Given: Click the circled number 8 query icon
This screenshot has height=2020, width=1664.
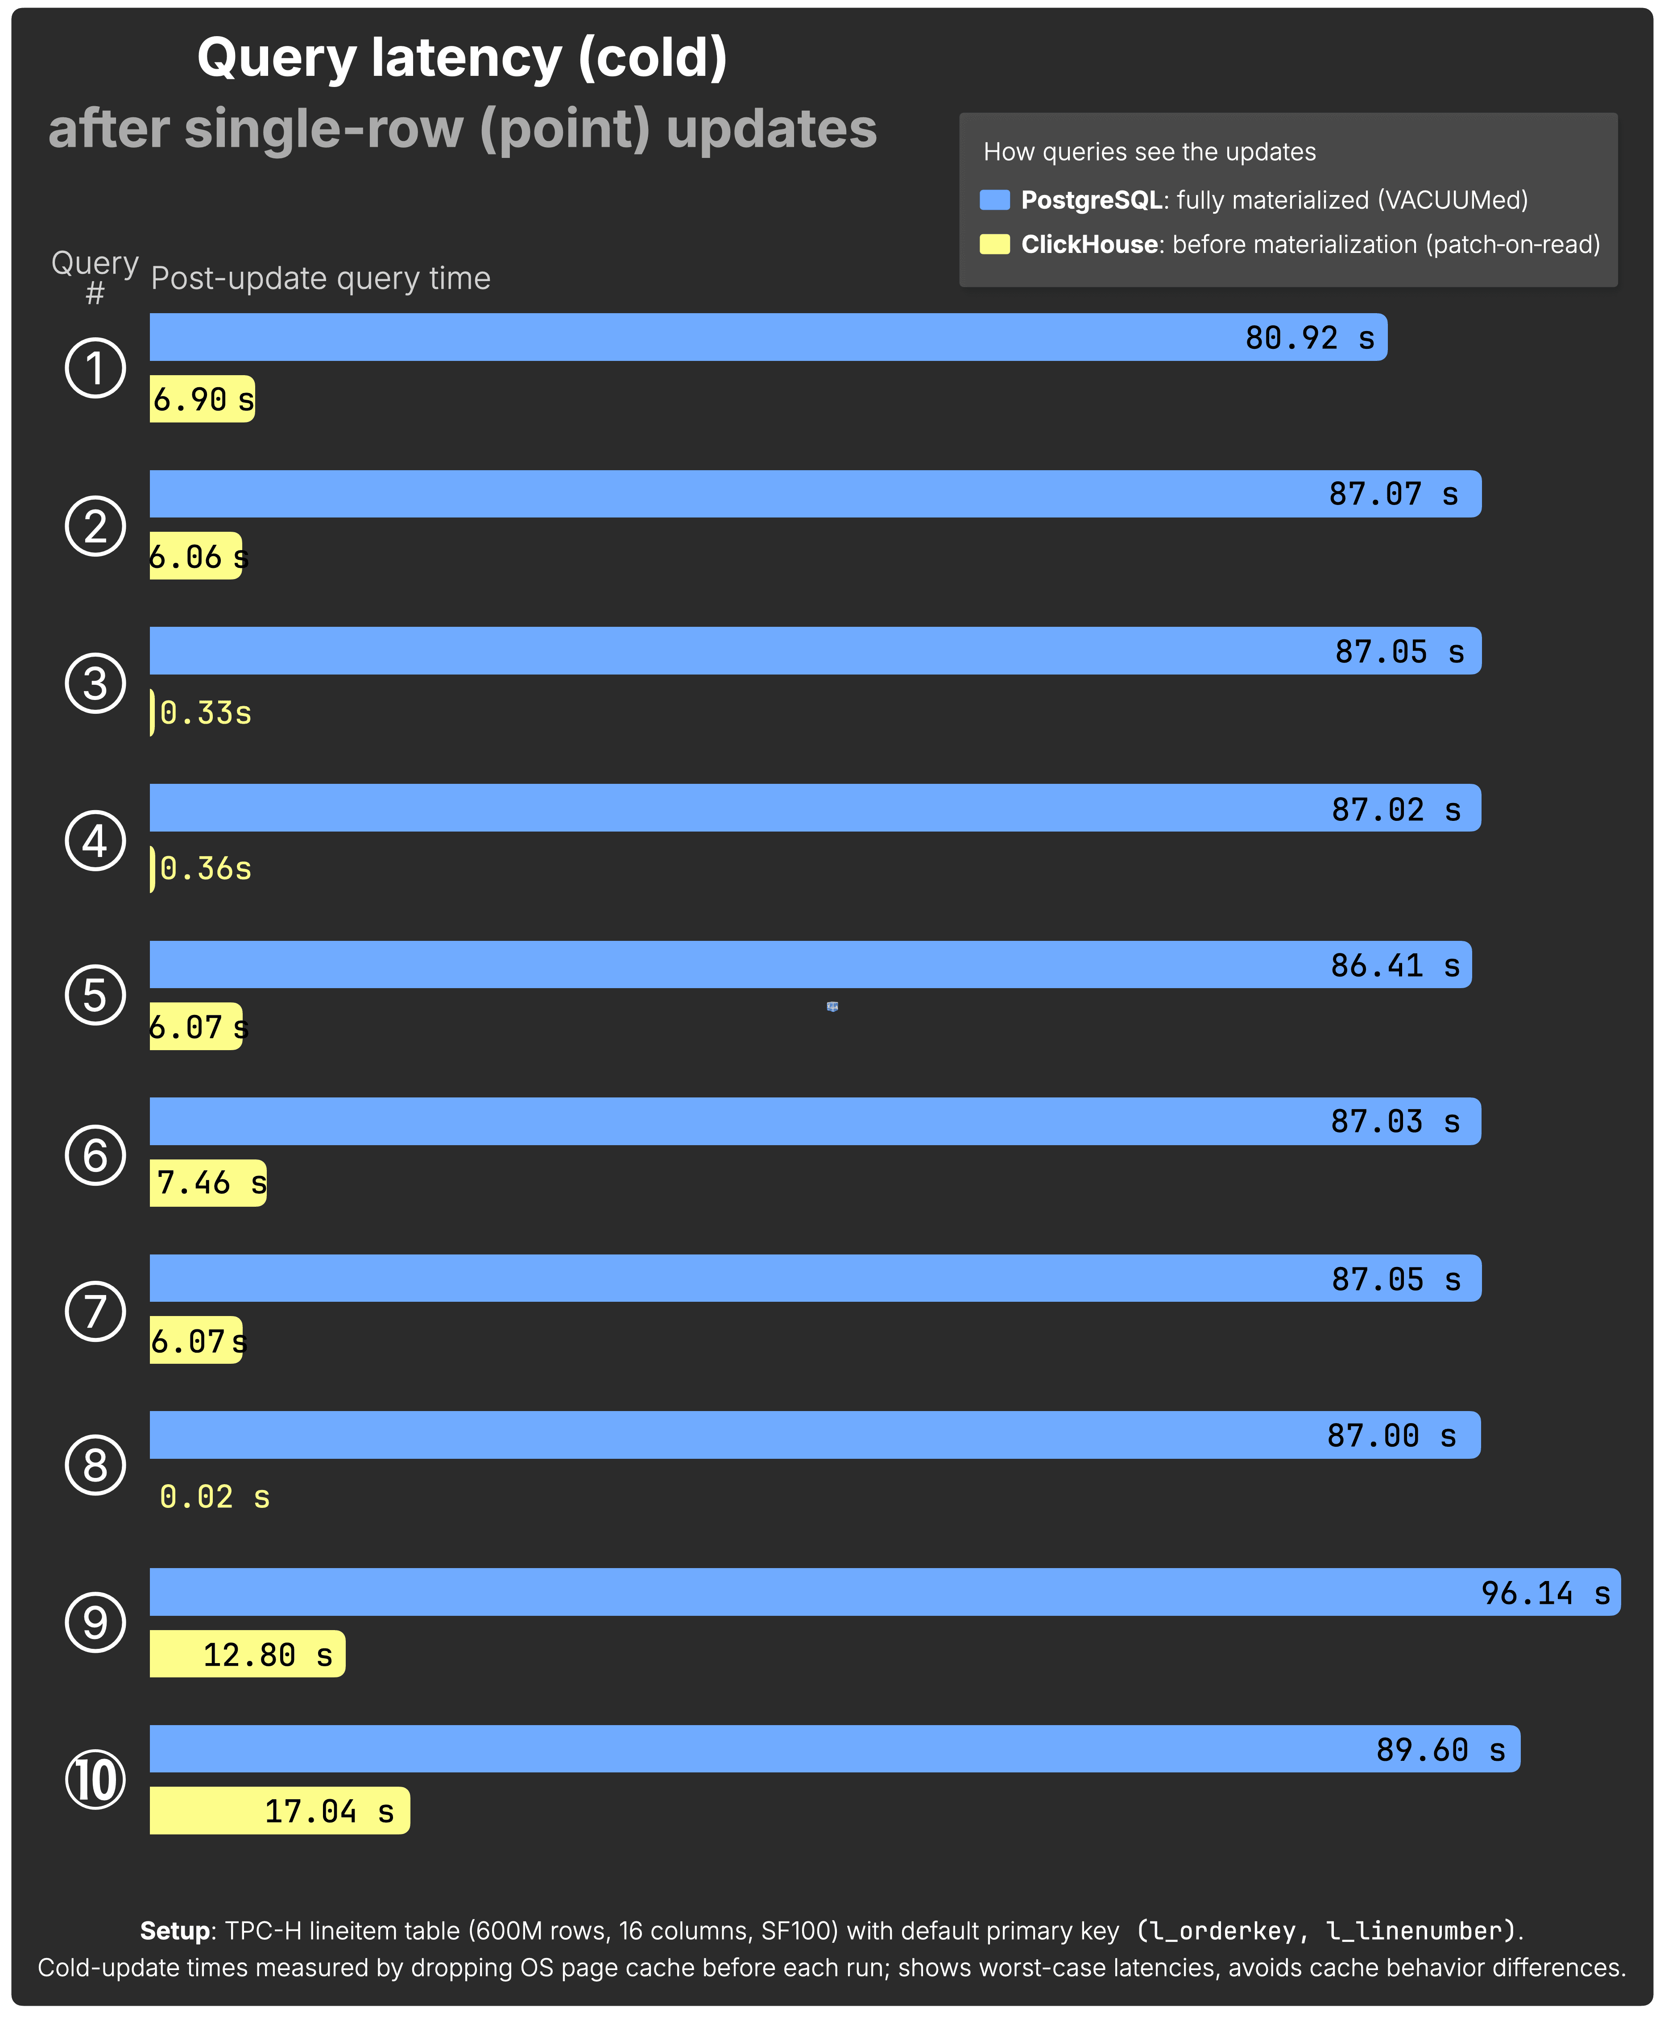Looking at the screenshot, I should point(95,1465).
